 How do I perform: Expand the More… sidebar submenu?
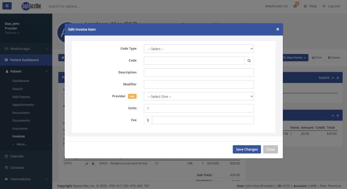(x=20, y=144)
